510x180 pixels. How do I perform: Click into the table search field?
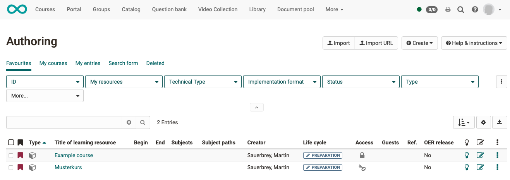tap(64, 122)
